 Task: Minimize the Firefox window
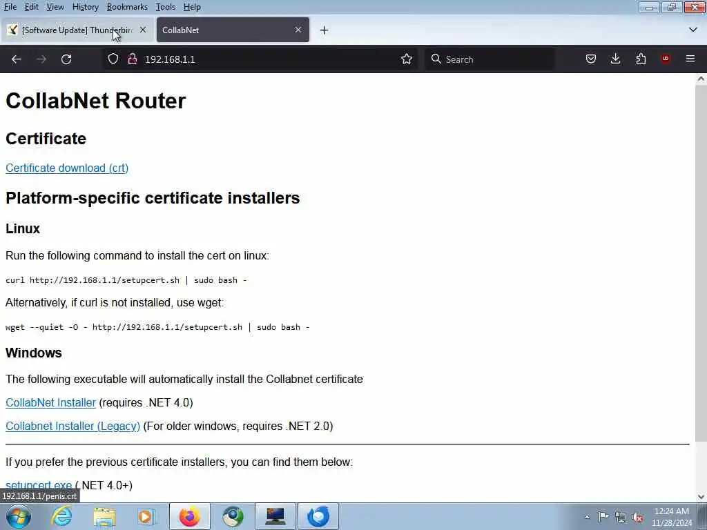[x=649, y=7]
